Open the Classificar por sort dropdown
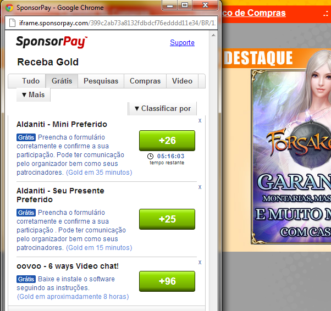The height and width of the screenshot is (311, 331). tap(163, 109)
